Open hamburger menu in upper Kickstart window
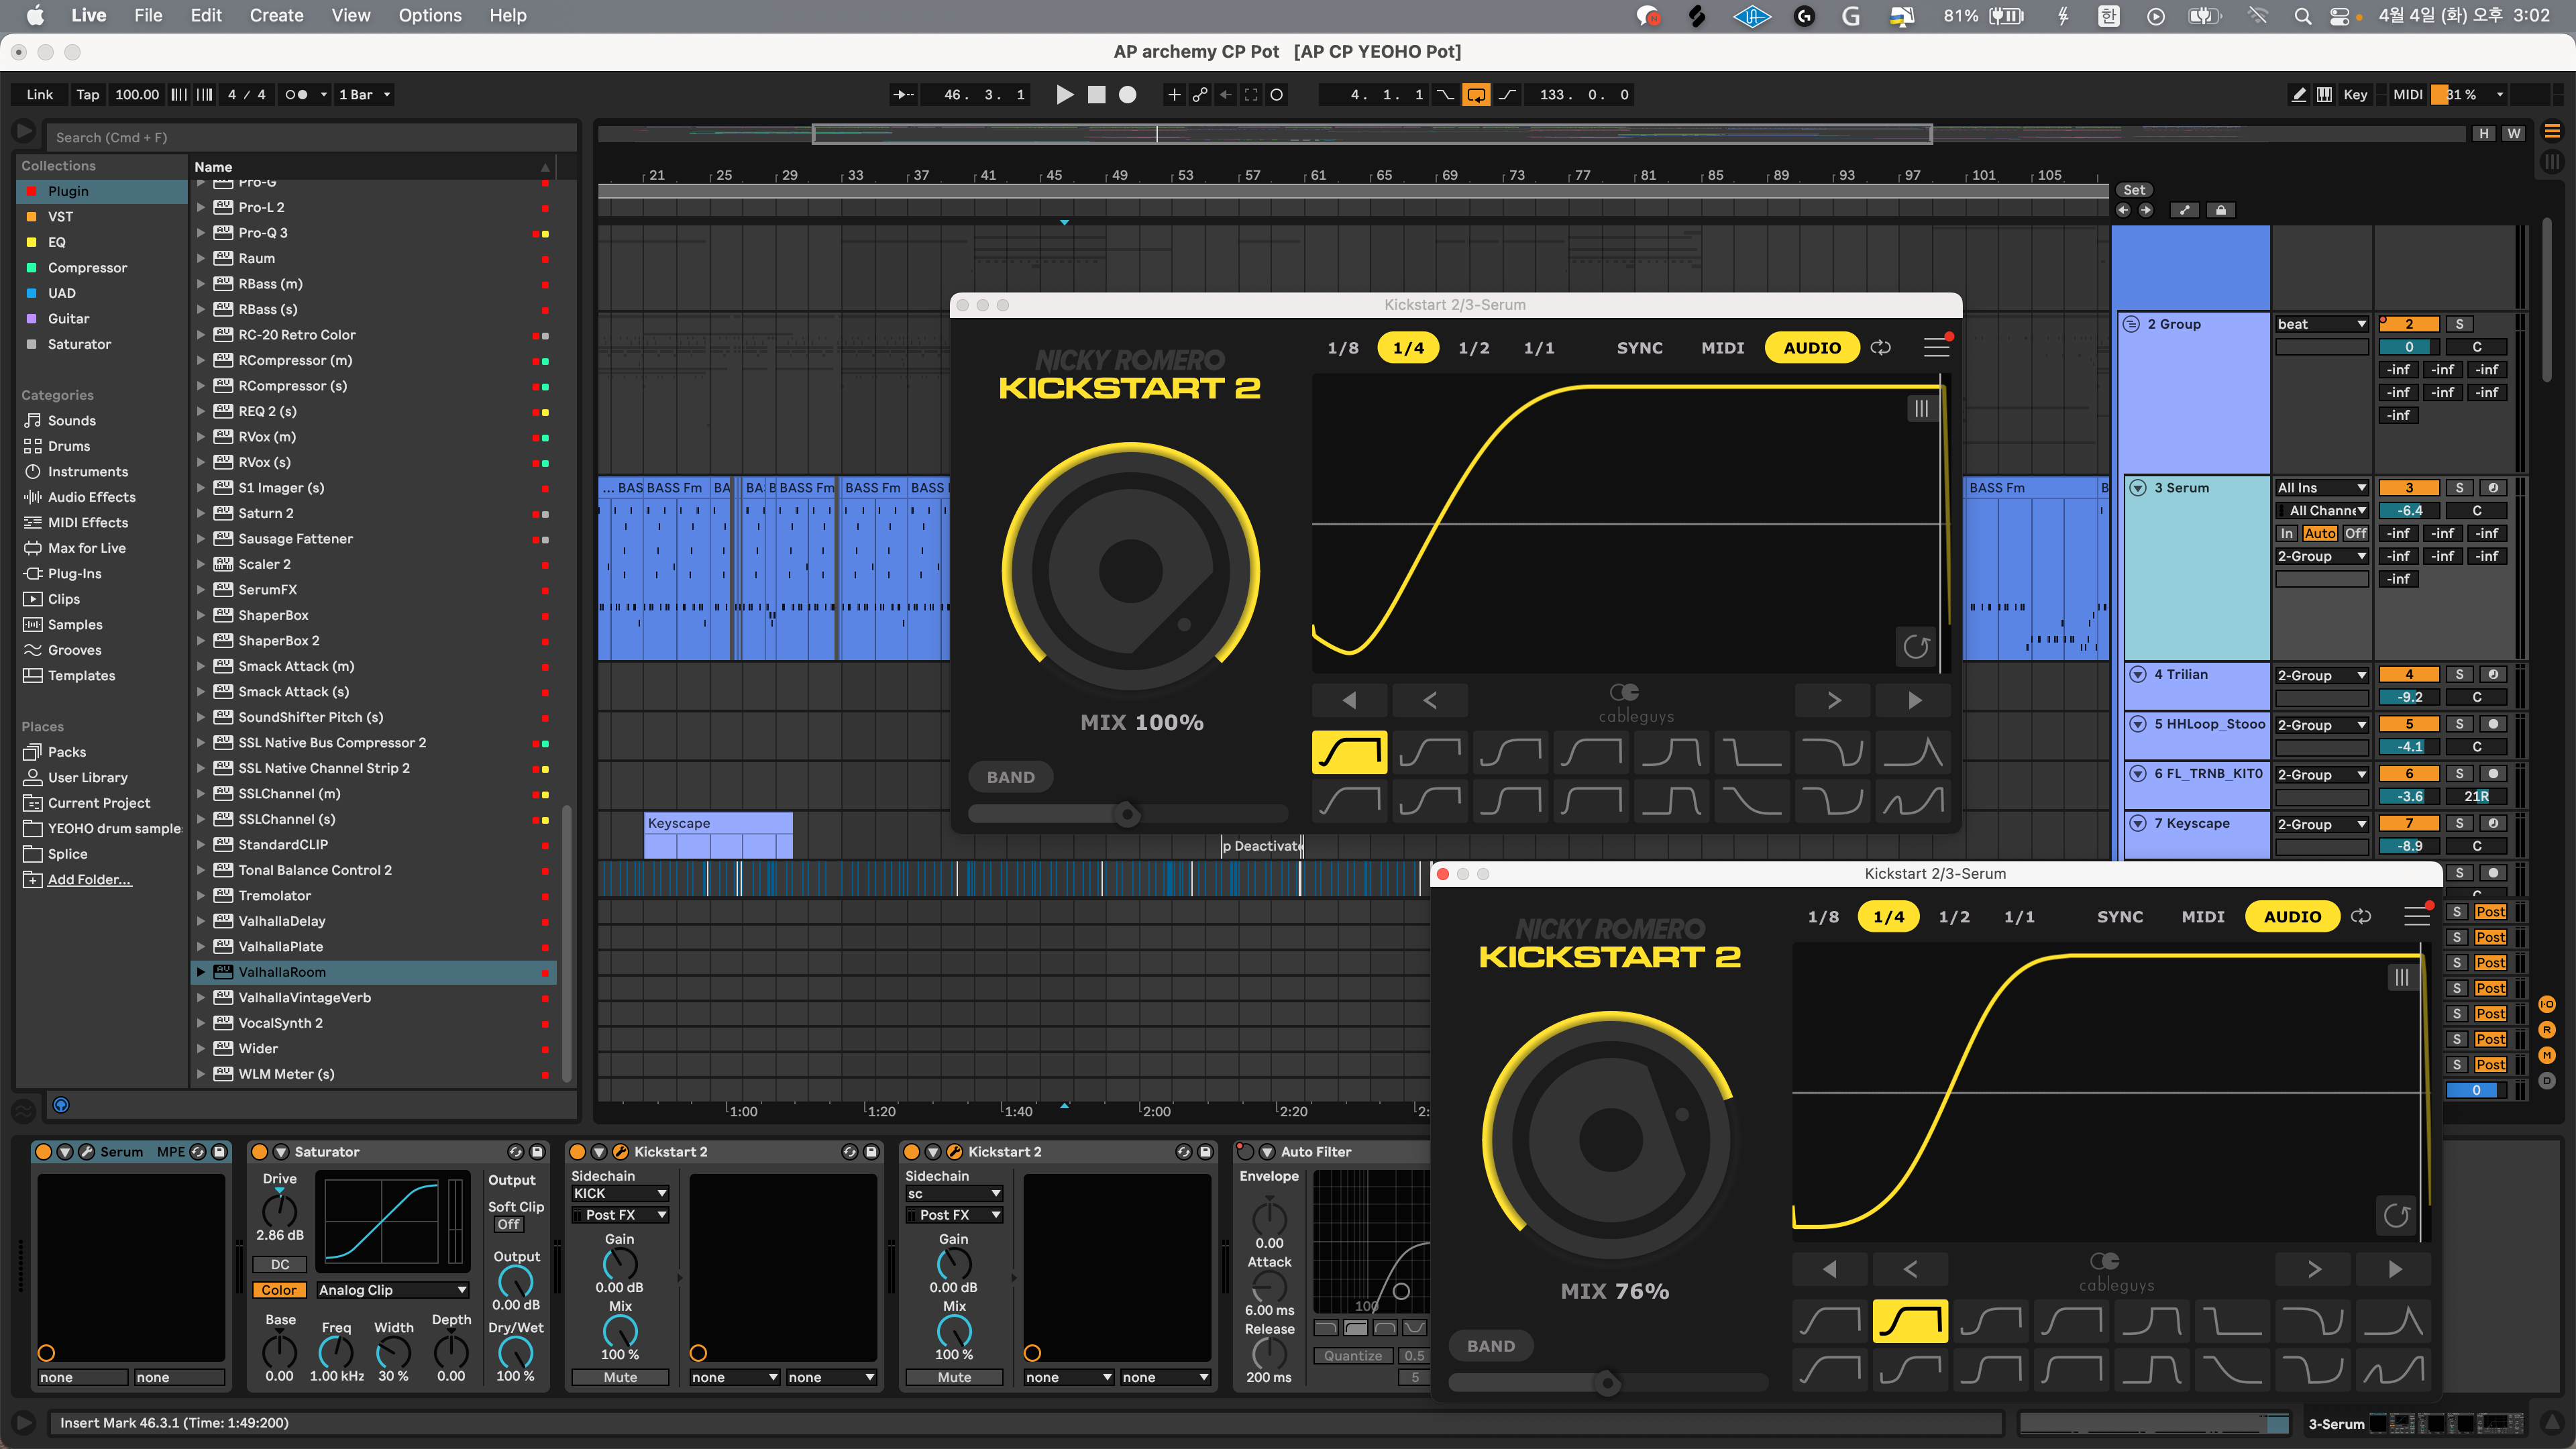The height and width of the screenshot is (1449, 2576). pyautogui.click(x=1937, y=348)
